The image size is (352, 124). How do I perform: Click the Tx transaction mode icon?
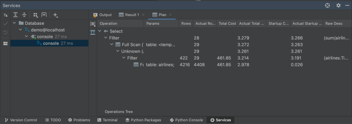6,15
